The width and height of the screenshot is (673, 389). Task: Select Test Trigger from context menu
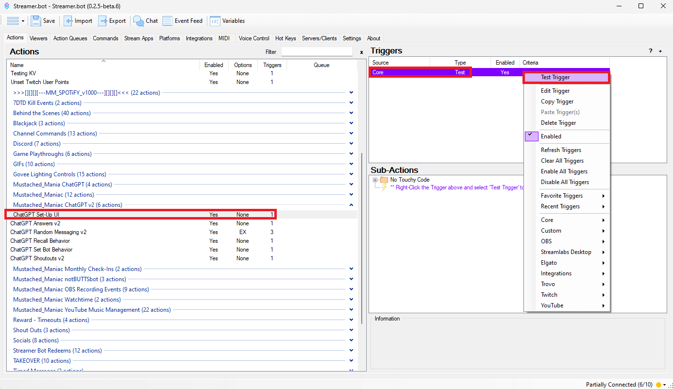coord(555,77)
